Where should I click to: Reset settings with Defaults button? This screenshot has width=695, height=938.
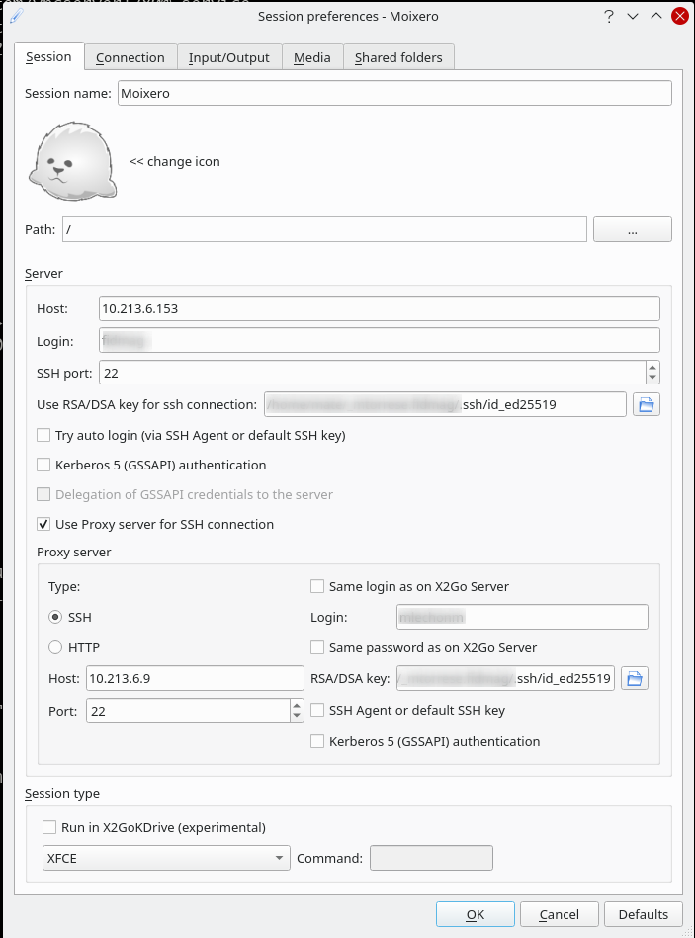(x=644, y=914)
